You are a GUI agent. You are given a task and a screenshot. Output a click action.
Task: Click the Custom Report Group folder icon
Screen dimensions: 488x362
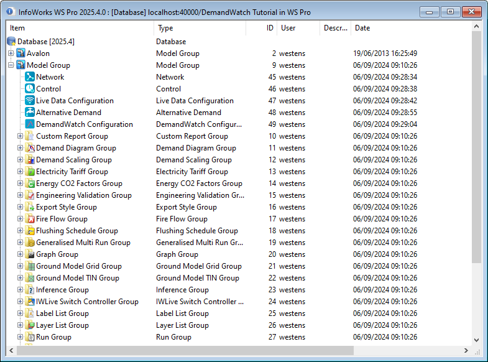30,136
